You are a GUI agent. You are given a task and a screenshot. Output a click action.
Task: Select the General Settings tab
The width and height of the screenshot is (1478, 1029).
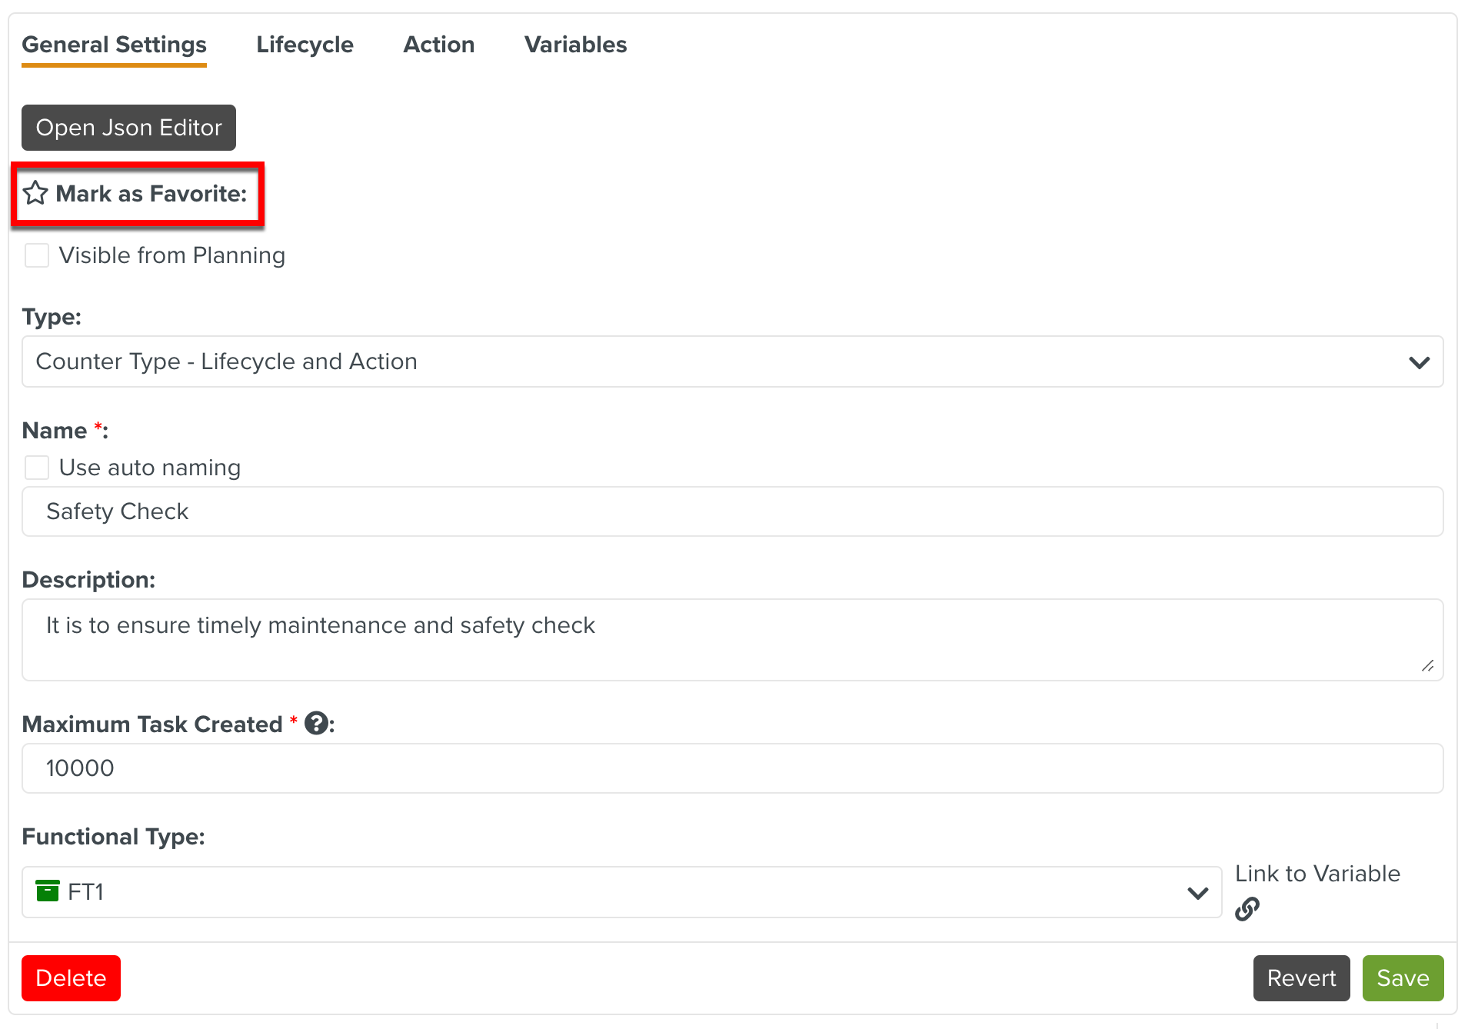pos(114,45)
